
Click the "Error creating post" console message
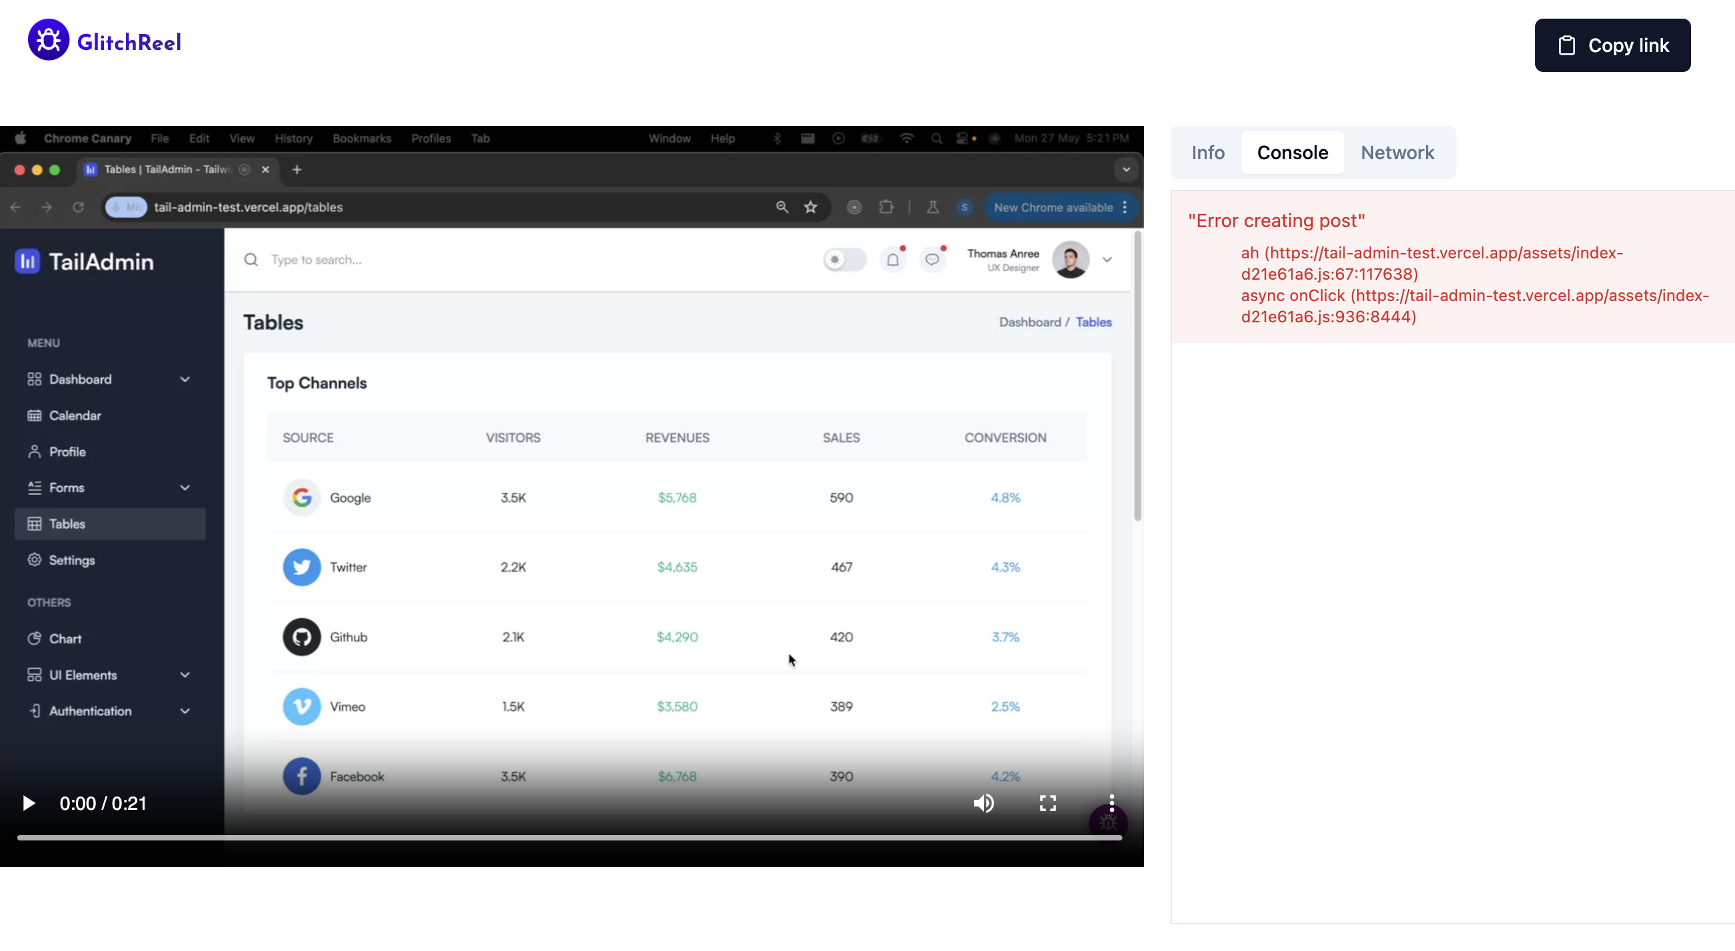pyautogui.click(x=1277, y=220)
